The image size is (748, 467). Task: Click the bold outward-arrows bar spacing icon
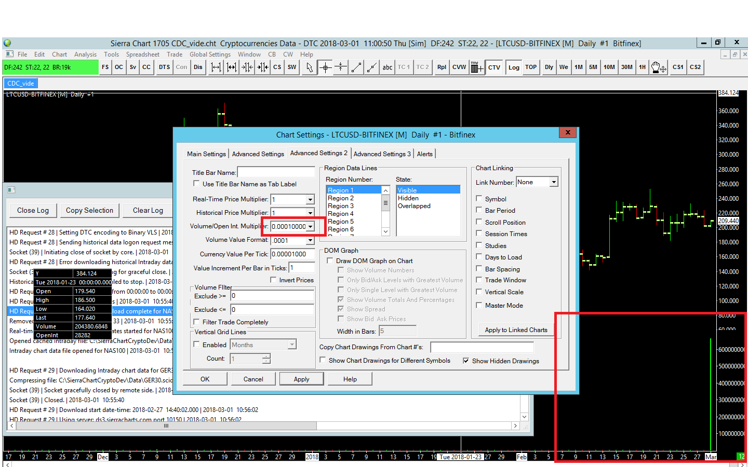[x=232, y=67]
